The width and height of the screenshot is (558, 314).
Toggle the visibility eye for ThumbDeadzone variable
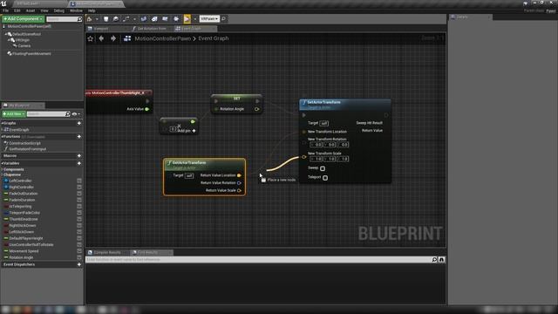[79, 219]
